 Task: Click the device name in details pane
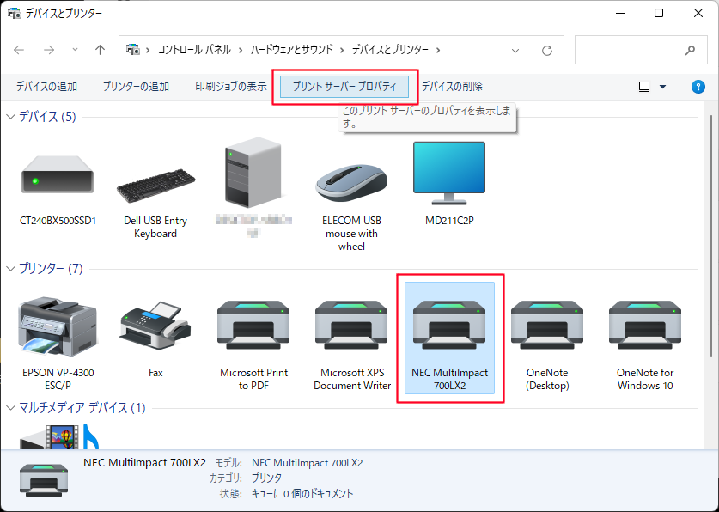pyautogui.click(x=145, y=462)
